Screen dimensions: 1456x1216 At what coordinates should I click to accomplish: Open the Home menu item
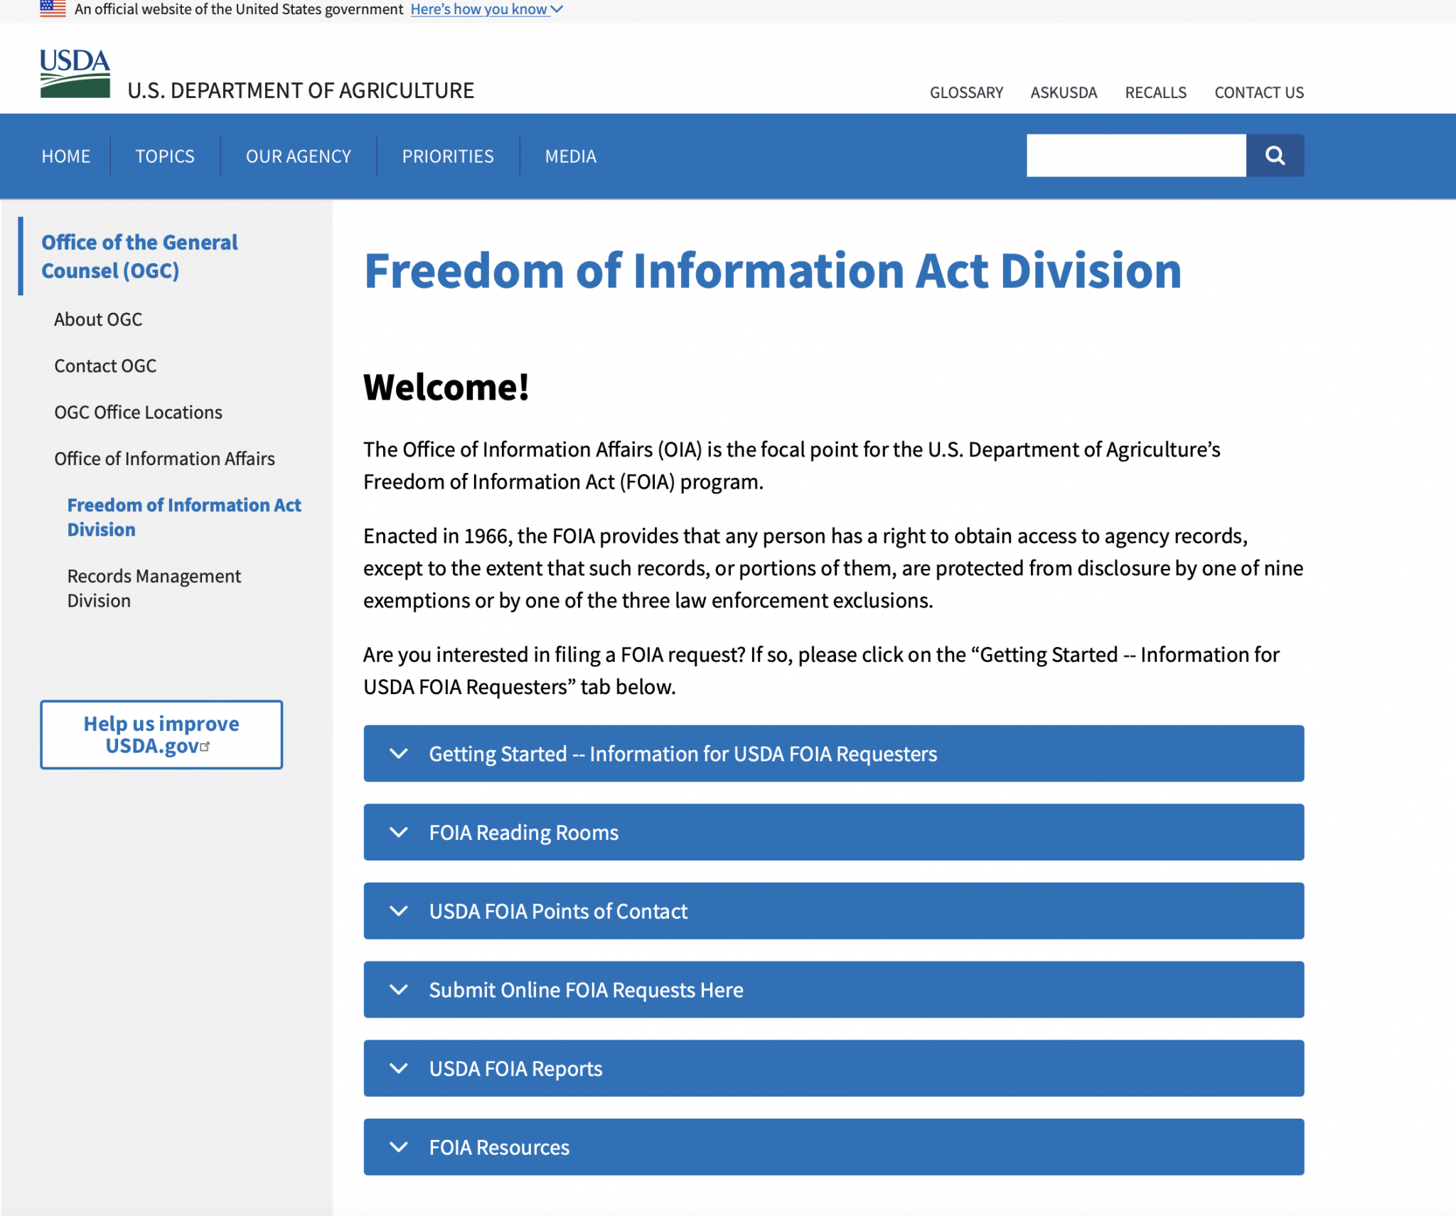66,156
